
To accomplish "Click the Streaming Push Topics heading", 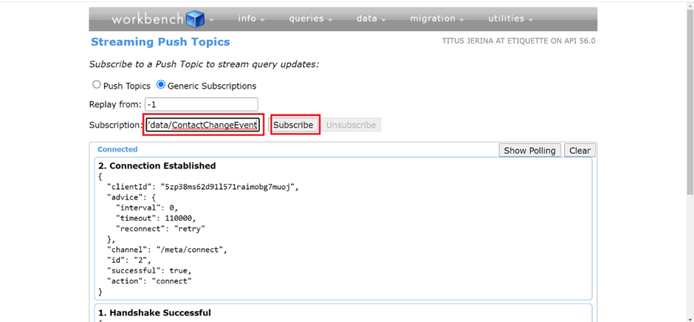I will (x=160, y=42).
